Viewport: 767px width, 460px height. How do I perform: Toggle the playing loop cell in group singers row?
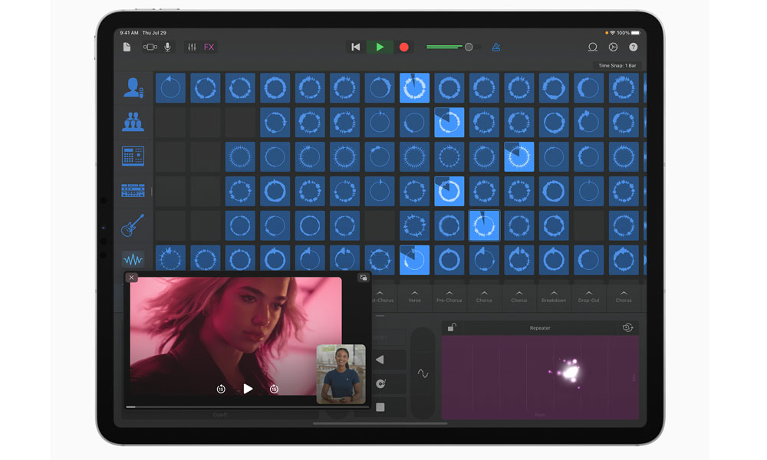point(449,122)
